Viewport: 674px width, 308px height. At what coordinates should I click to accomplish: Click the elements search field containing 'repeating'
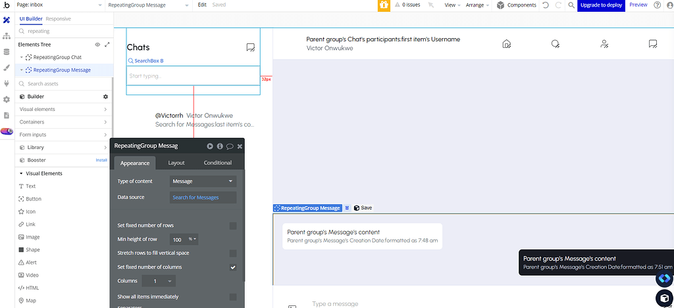point(65,32)
